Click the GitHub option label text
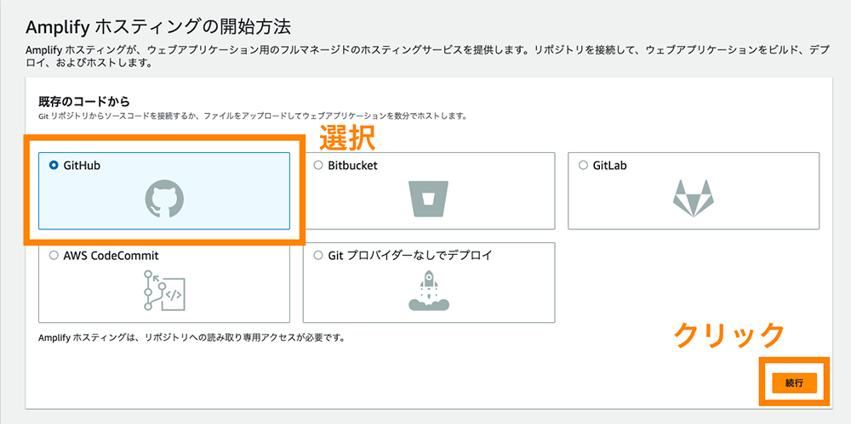851x424 pixels. [82, 166]
